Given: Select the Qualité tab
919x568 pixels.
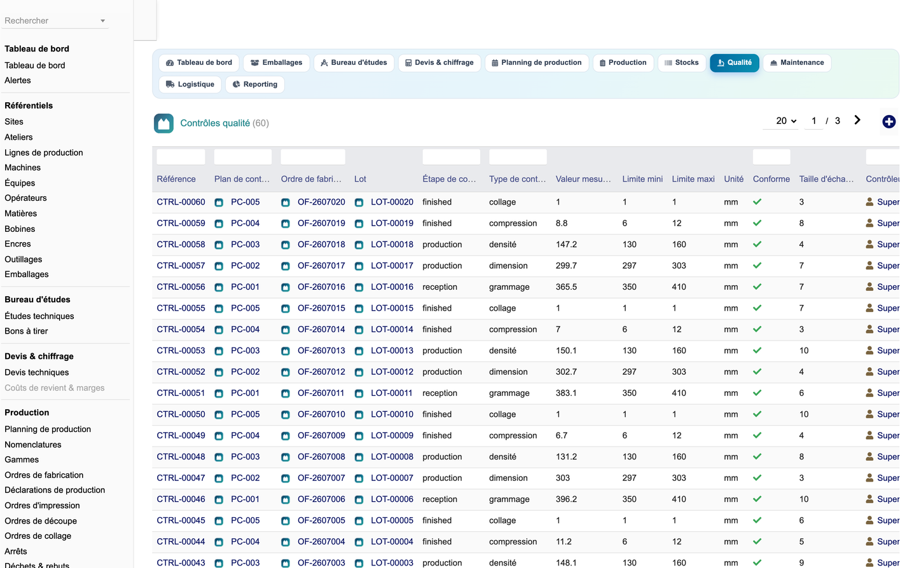Looking at the screenshot, I should click(735, 63).
